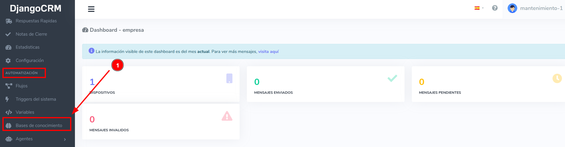The image size is (565, 147).
Task: Click the hamburger menu toggle icon
Action: coord(91,9)
